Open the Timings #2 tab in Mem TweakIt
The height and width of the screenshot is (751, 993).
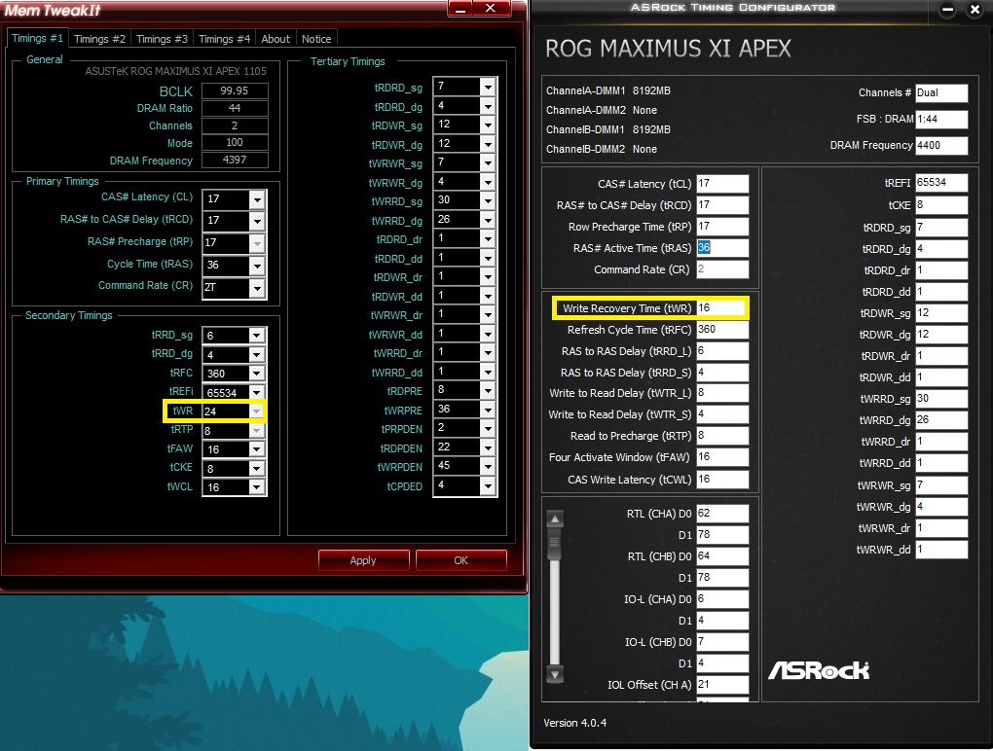coord(99,39)
